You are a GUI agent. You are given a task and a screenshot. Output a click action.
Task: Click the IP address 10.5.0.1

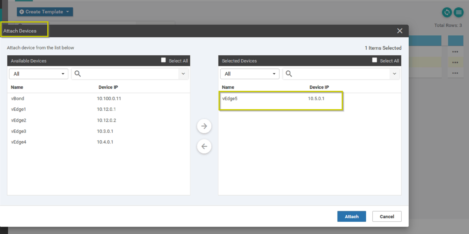point(316,98)
